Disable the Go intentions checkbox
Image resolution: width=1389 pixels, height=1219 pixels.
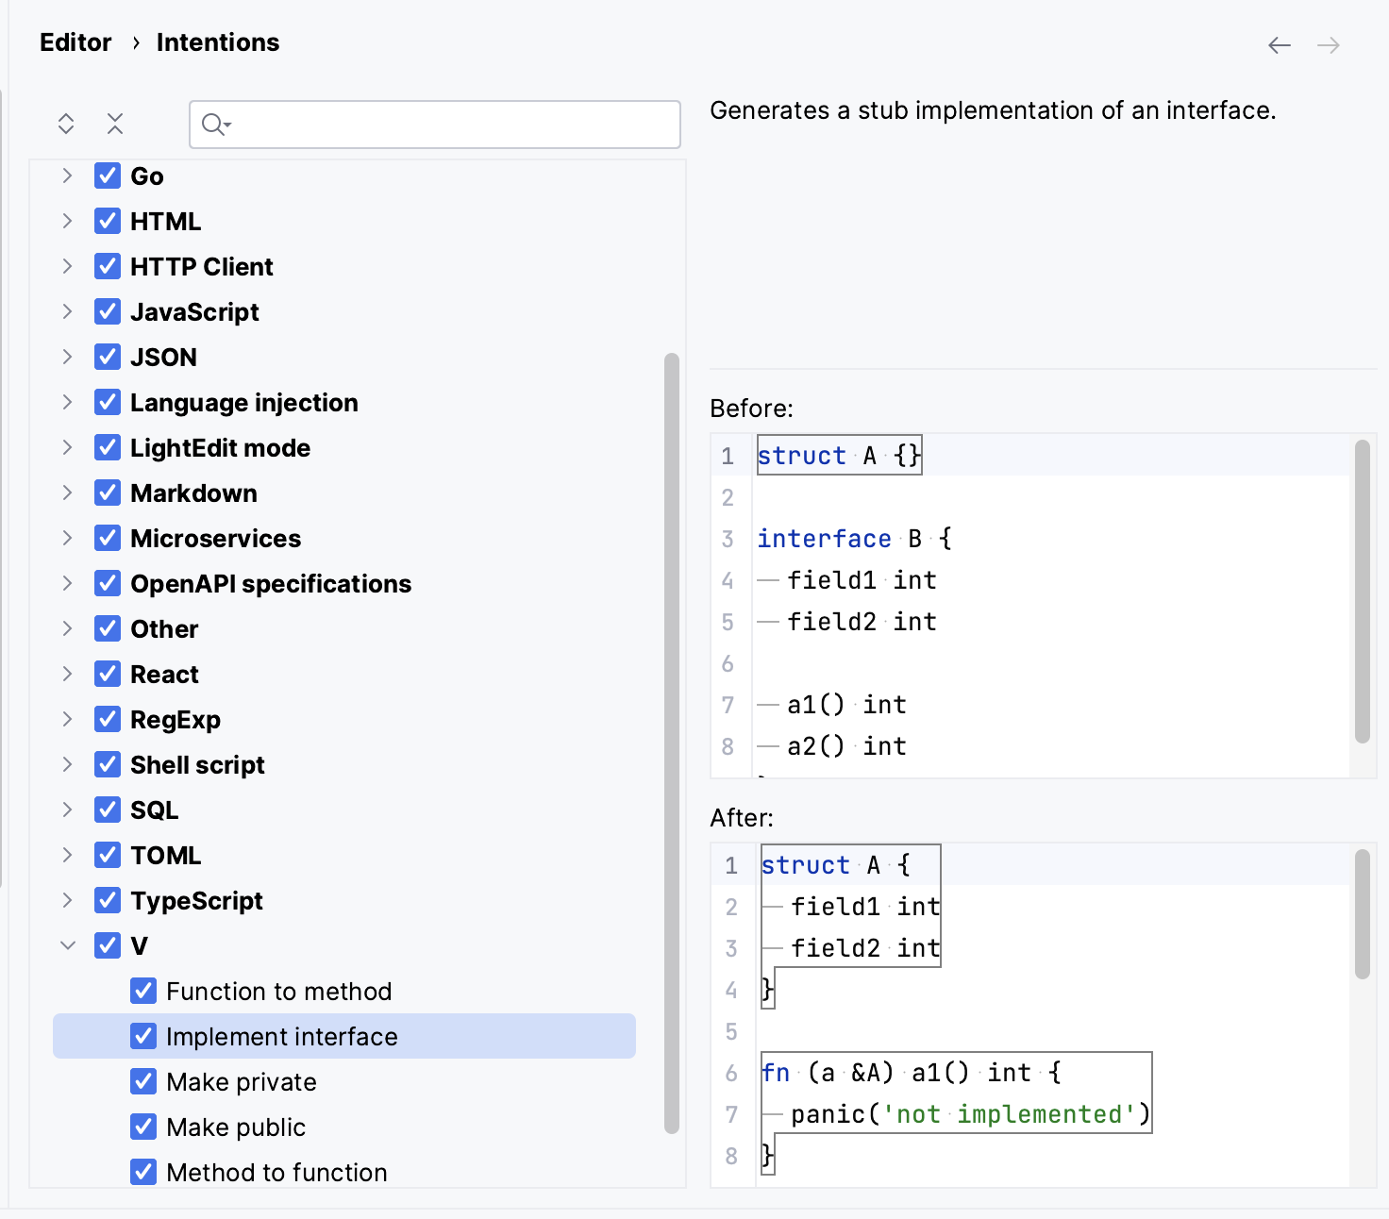pos(107,175)
